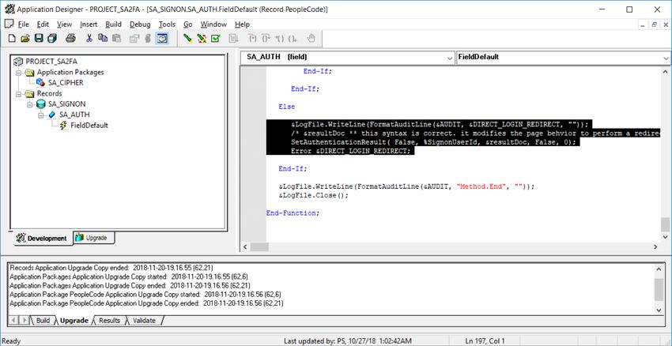Open the Window menu
Screen dimensions: 672x346
point(213,24)
